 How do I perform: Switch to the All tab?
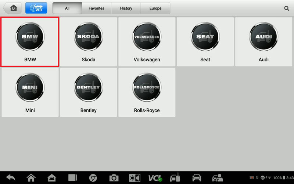click(x=67, y=8)
